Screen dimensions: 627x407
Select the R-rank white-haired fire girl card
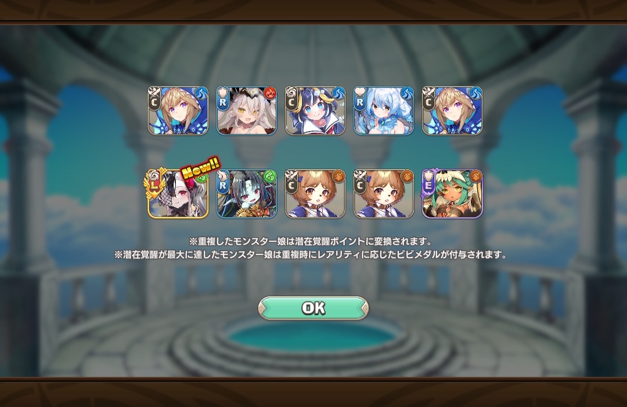(x=246, y=111)
